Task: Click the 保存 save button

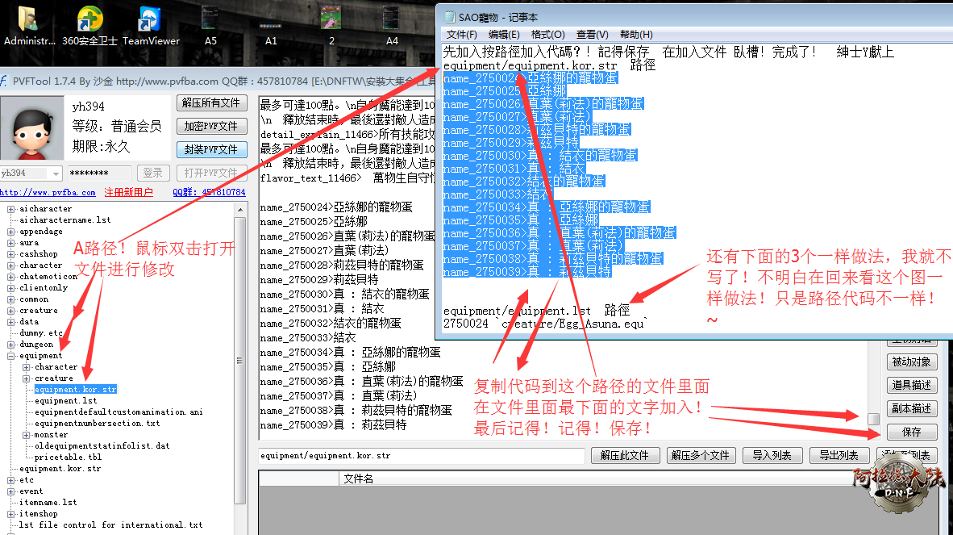Action: (912, 432)
